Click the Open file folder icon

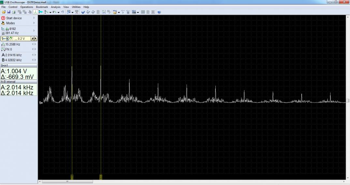pyautogui.click(x=4, y=12)
